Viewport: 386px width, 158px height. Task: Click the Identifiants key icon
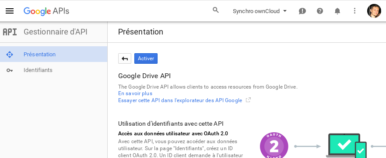click(10, 70)
